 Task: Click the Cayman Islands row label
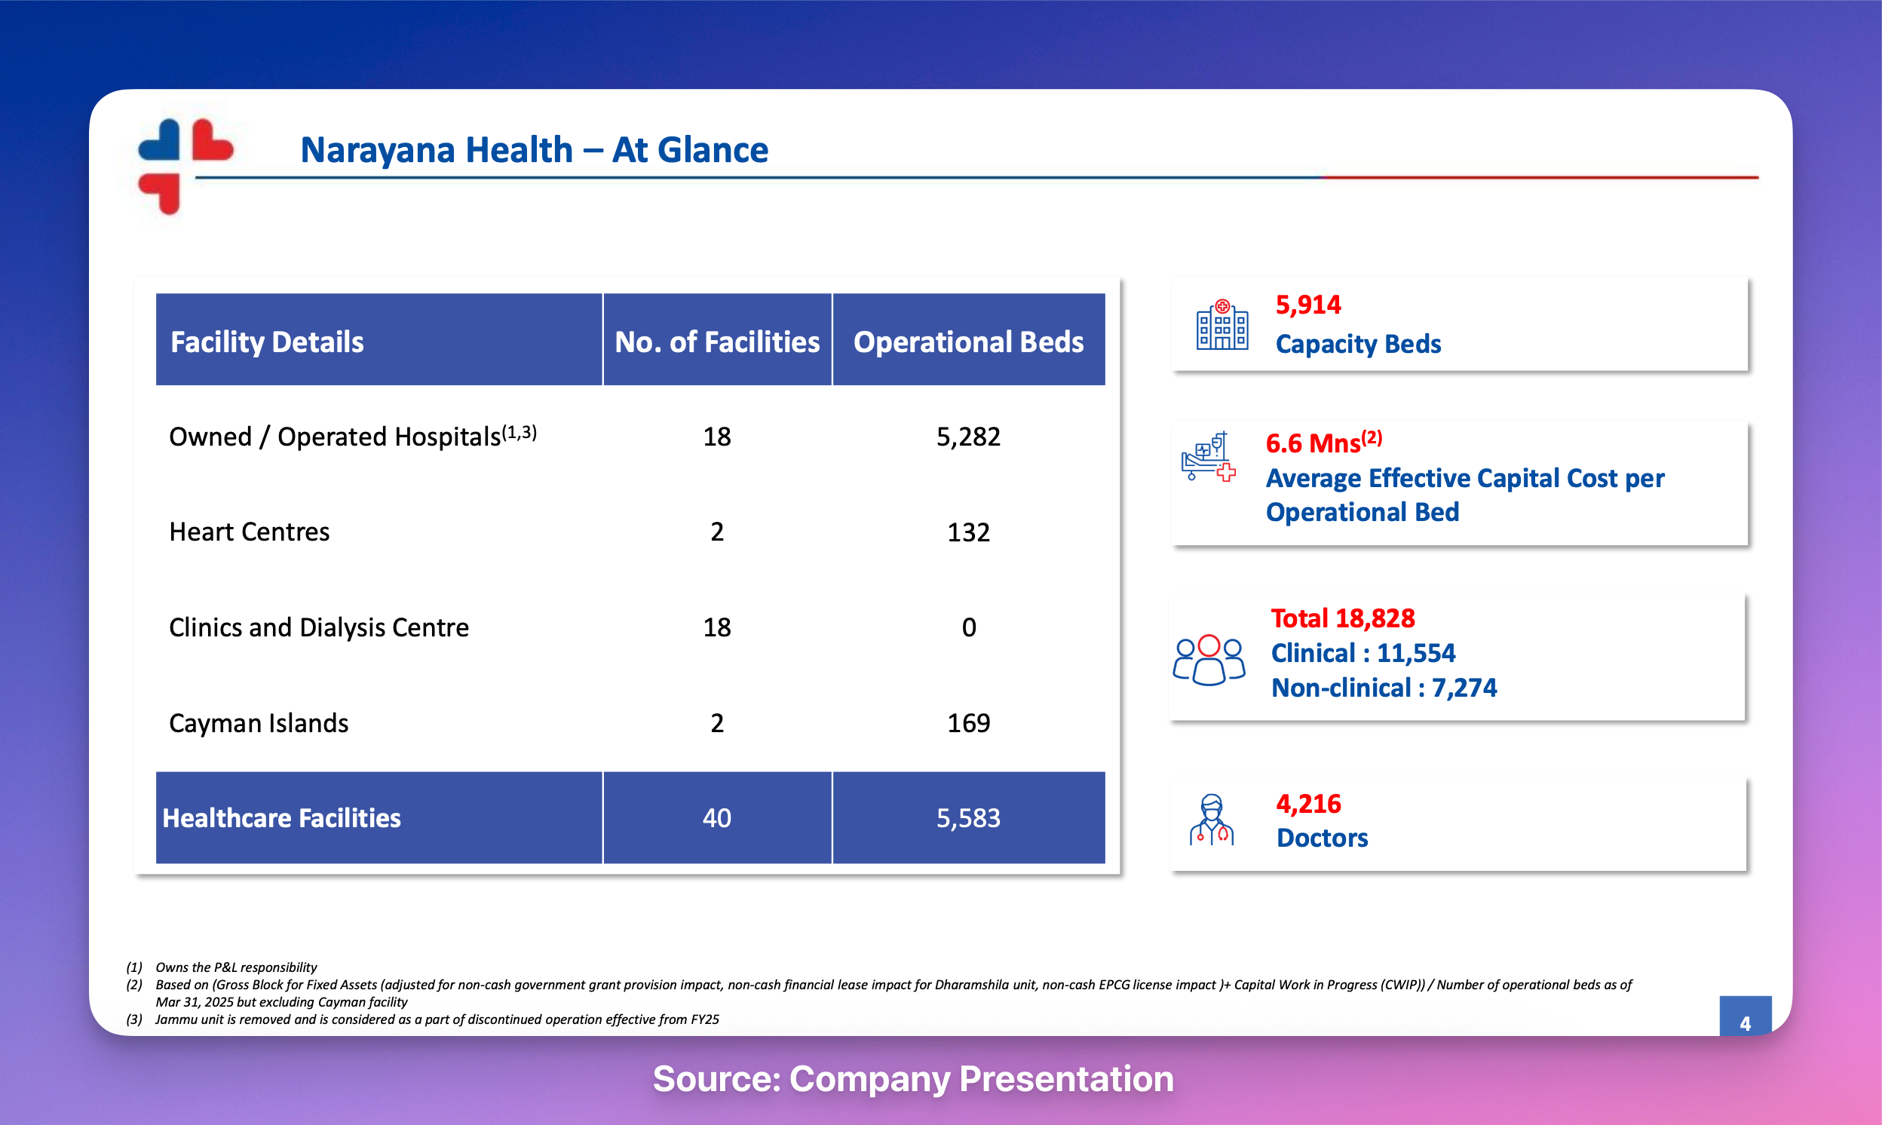point(259,723)
